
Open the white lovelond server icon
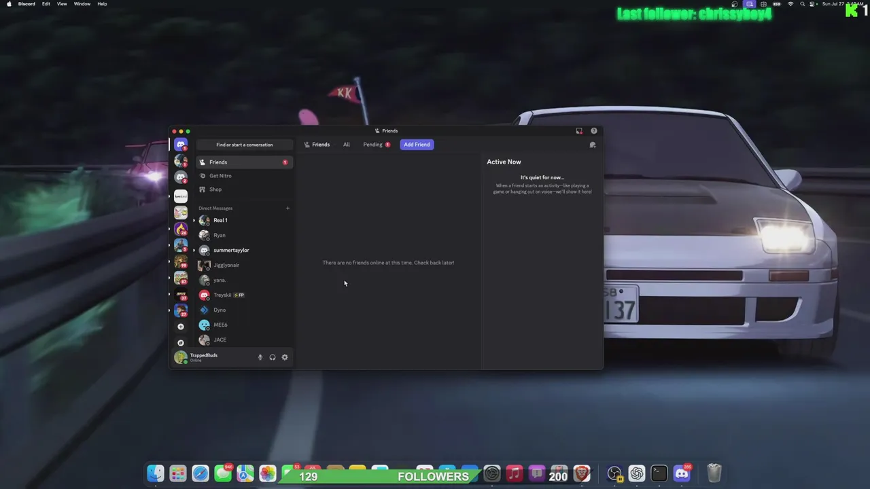tap(180, 196)
